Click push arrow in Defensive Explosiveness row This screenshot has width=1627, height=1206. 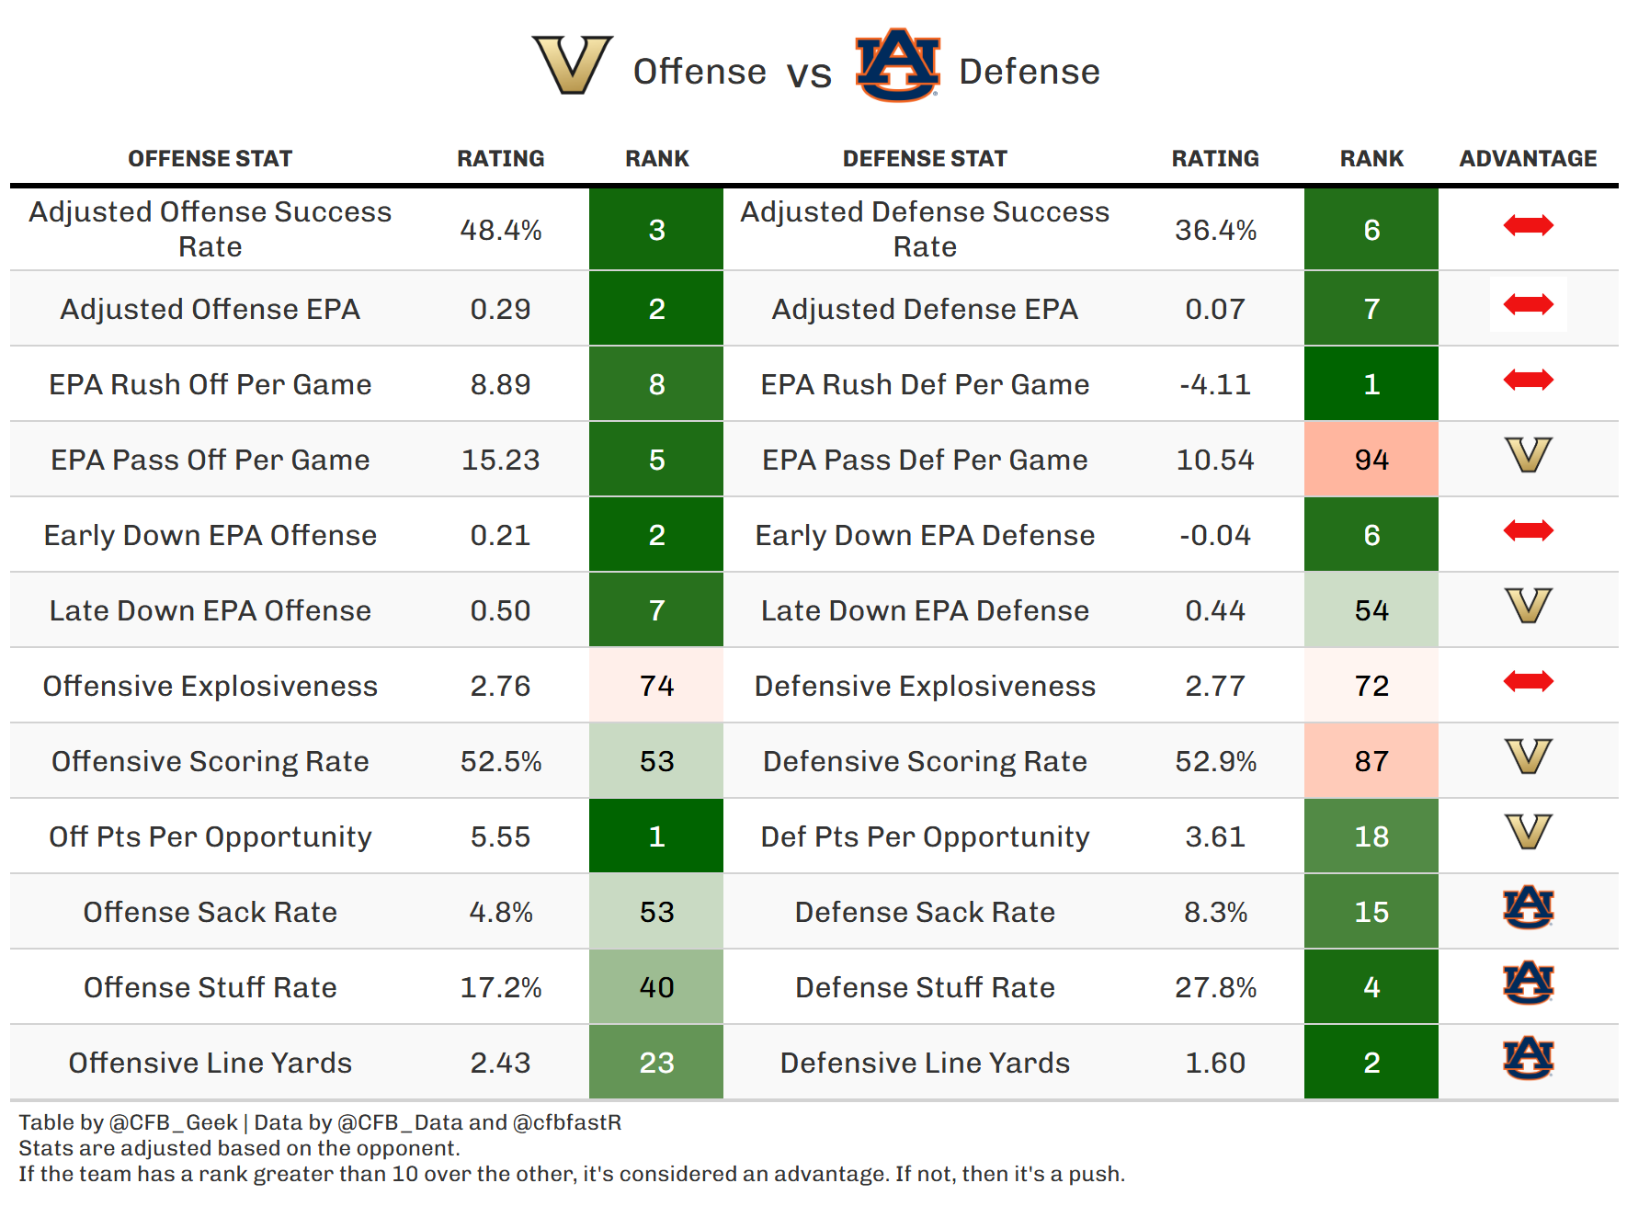click(x=1528, y=681)
